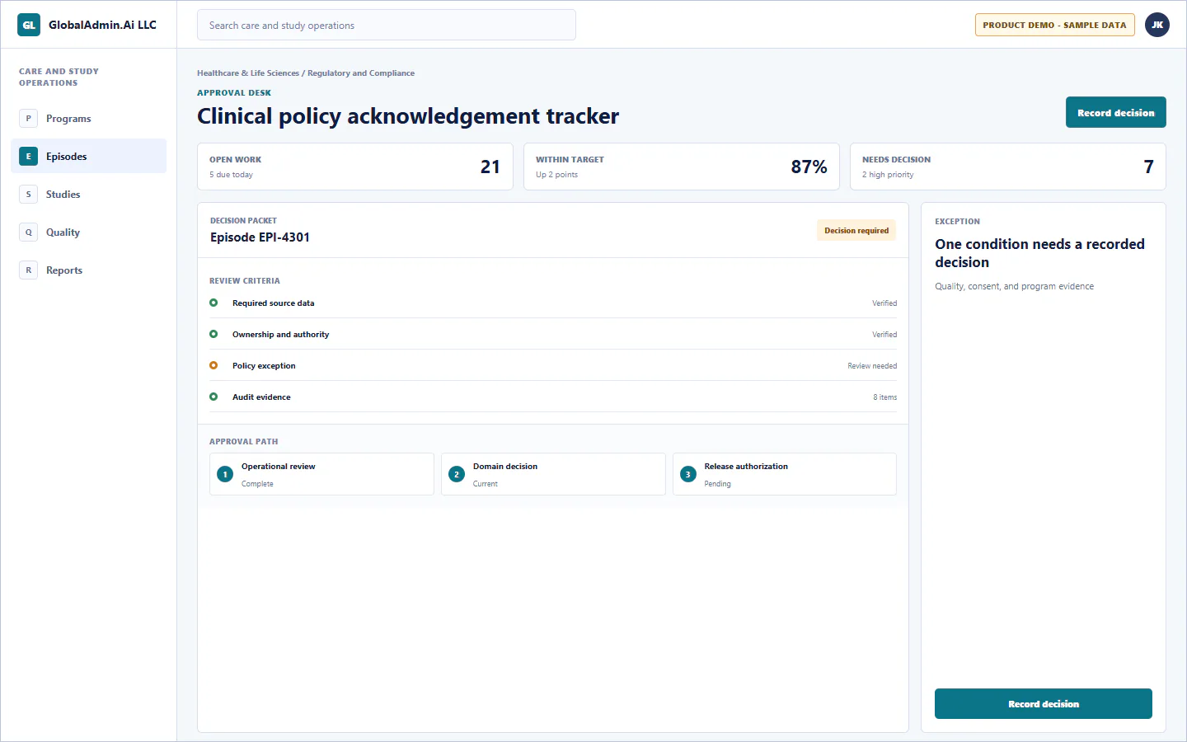1187x742 pixels.
Task: Click the Operational review step label
Action: point(279,467)
